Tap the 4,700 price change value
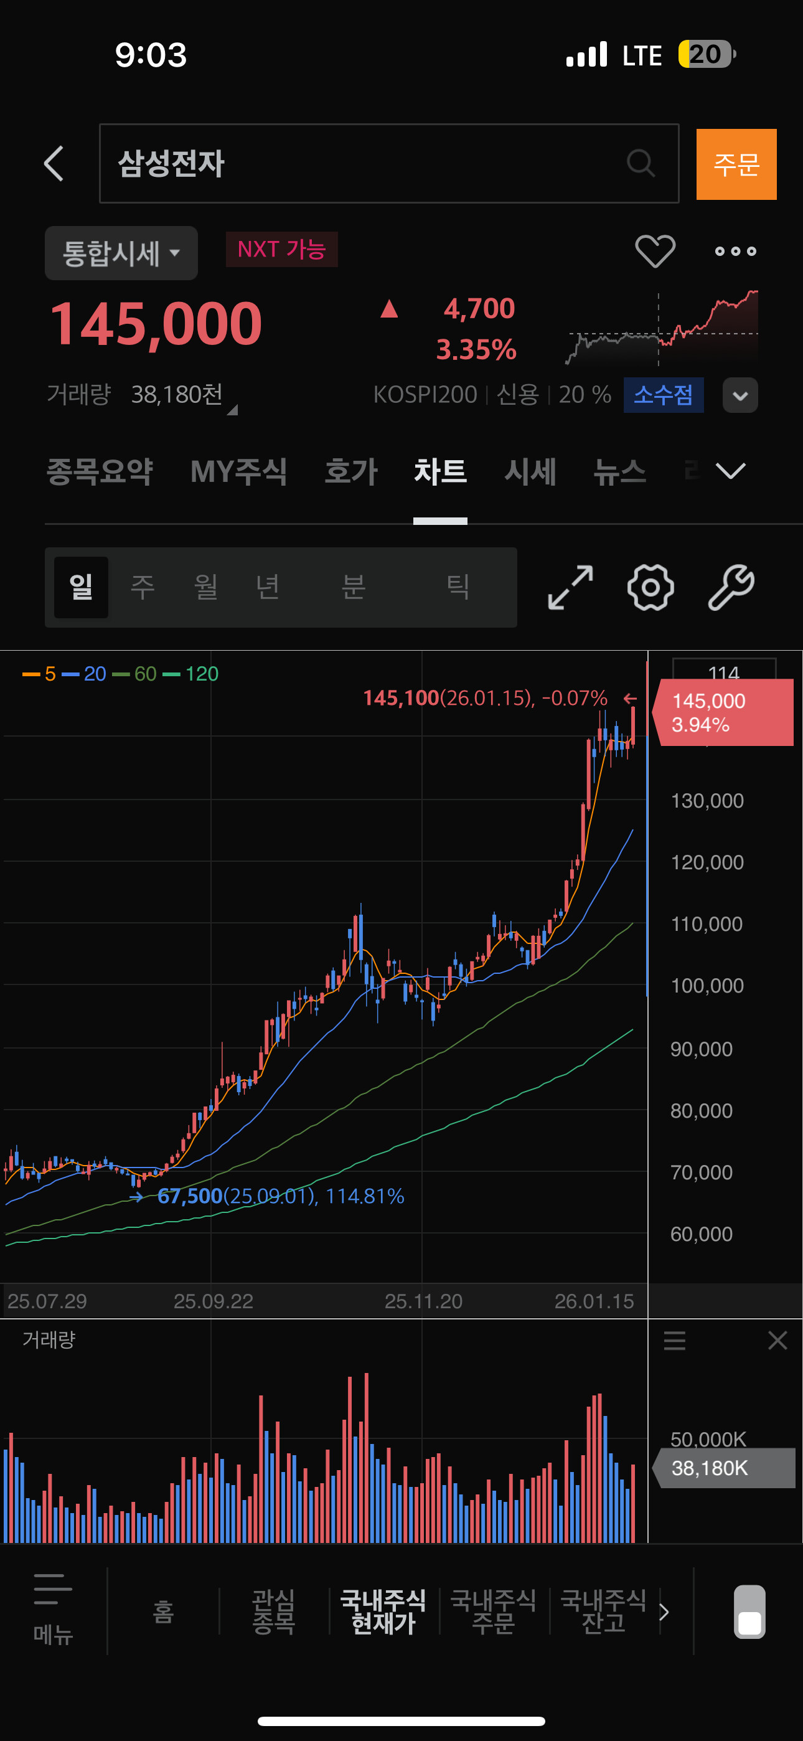The image size is (803, 1741). (479, 308)
